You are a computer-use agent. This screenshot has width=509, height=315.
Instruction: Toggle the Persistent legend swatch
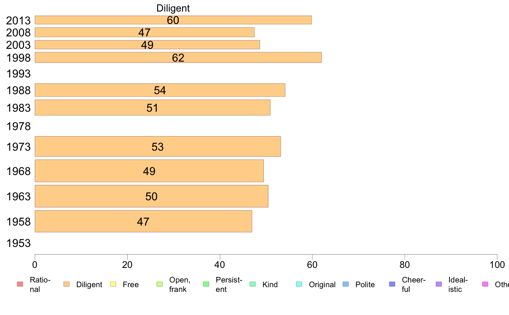[206, 284]
